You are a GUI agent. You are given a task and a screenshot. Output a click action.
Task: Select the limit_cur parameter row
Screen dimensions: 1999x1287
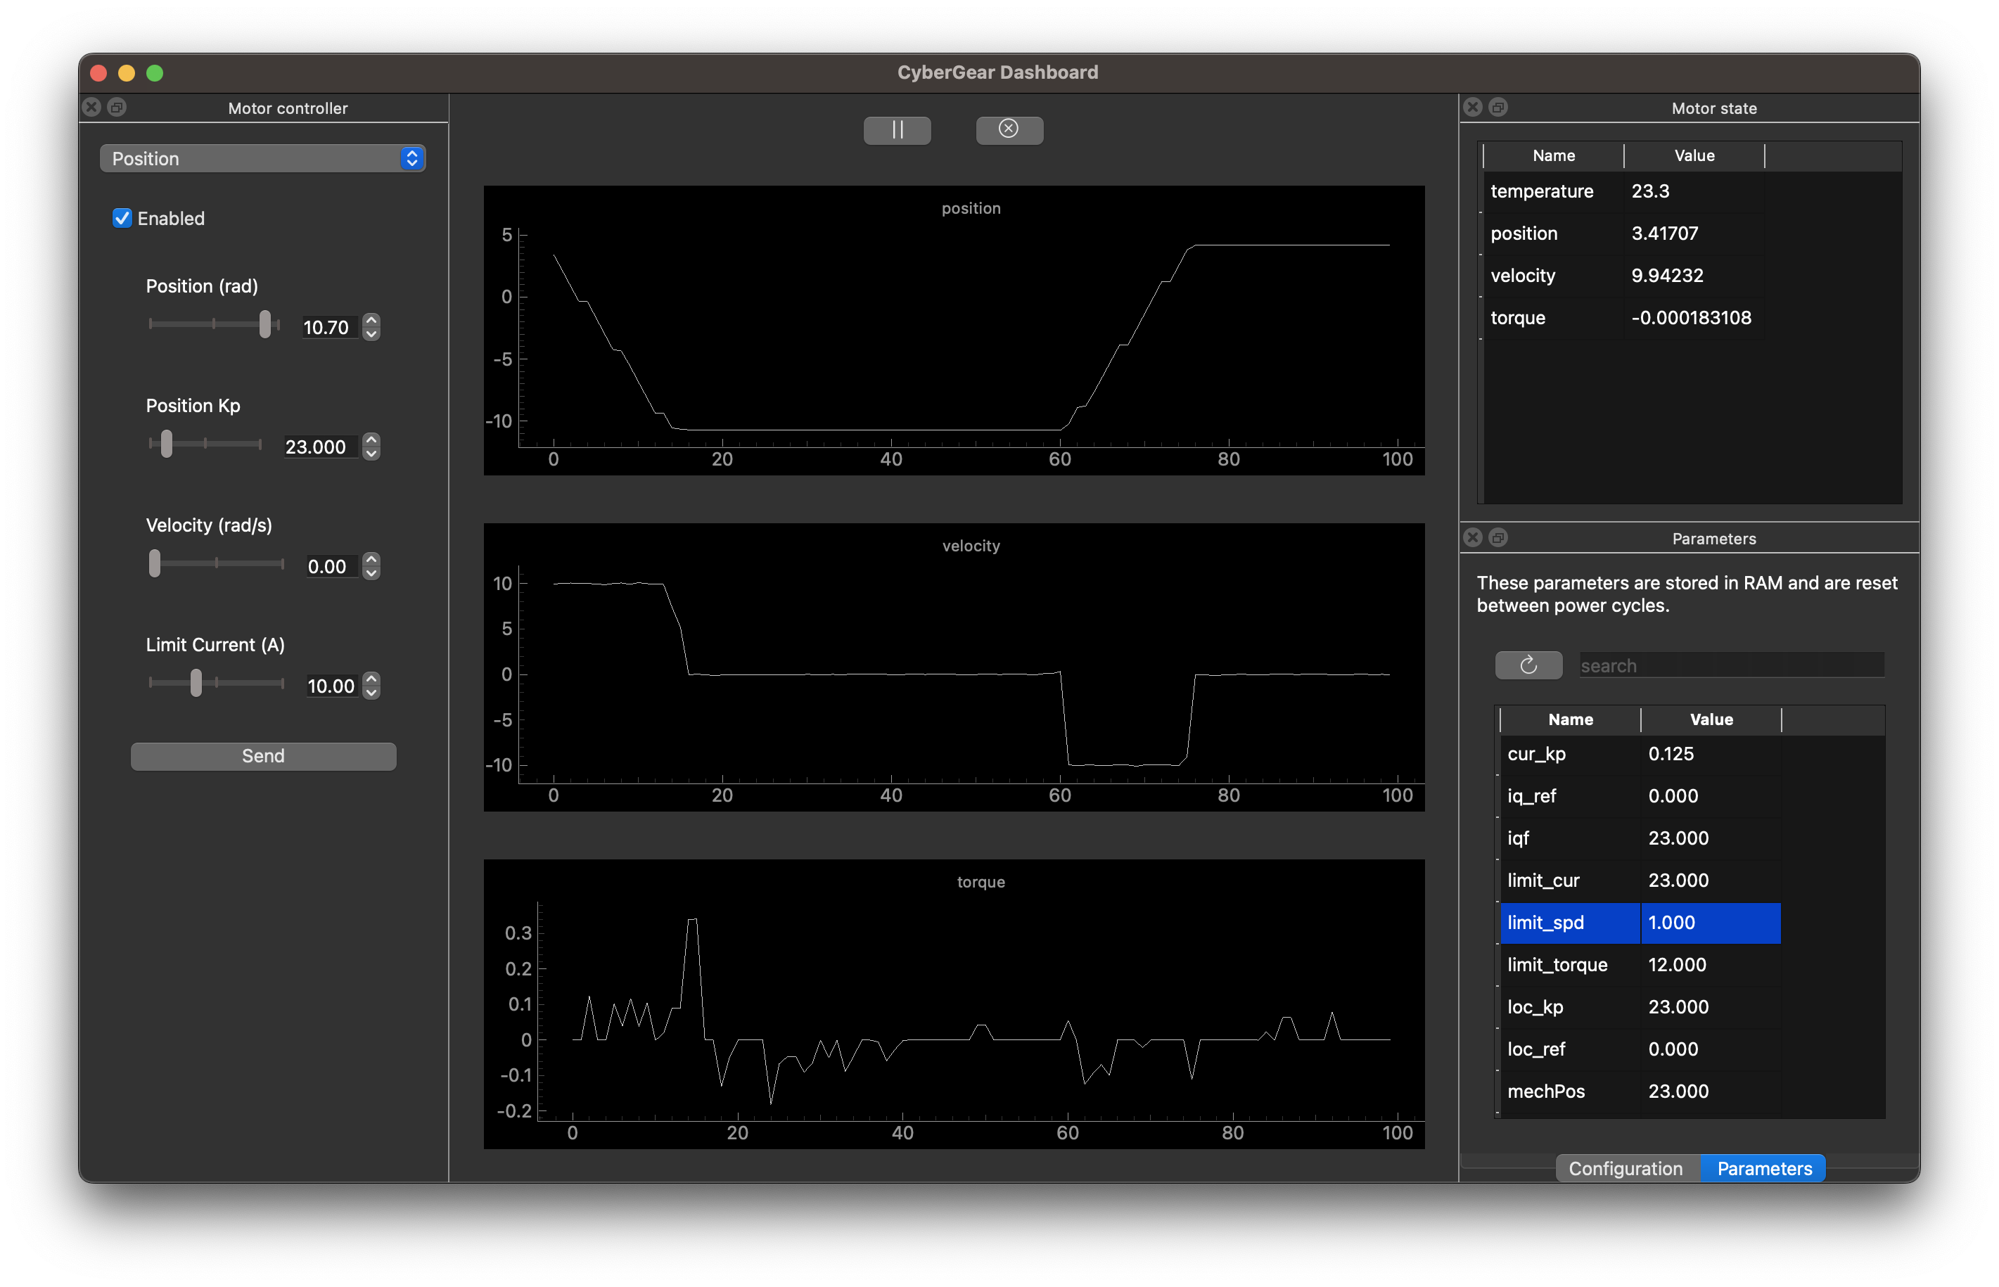[x=1640, y=880]
